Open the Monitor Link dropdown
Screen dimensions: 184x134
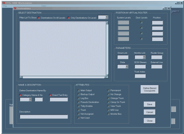click(144, 57)
